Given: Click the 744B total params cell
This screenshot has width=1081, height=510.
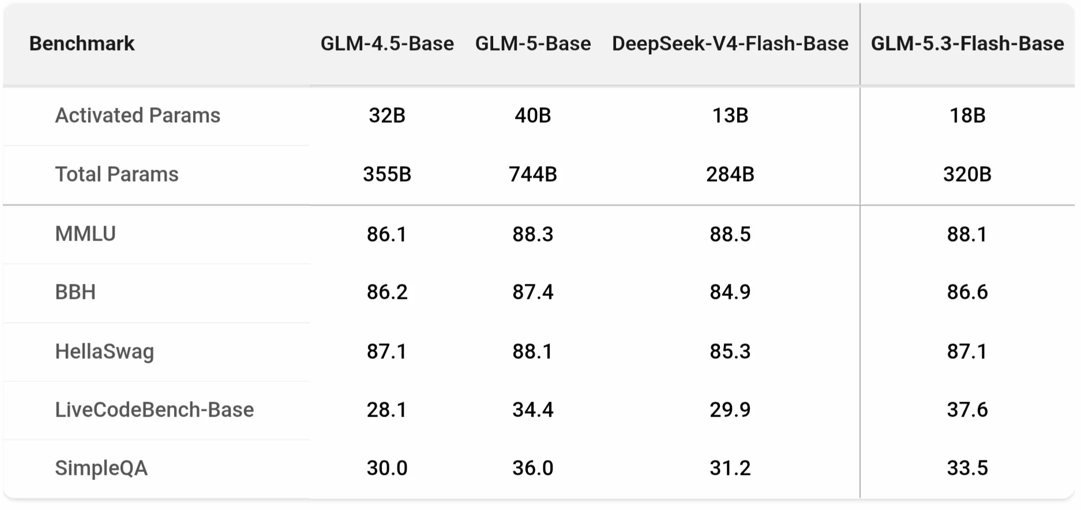Looking at the screenshot, I should pos(533,174).
